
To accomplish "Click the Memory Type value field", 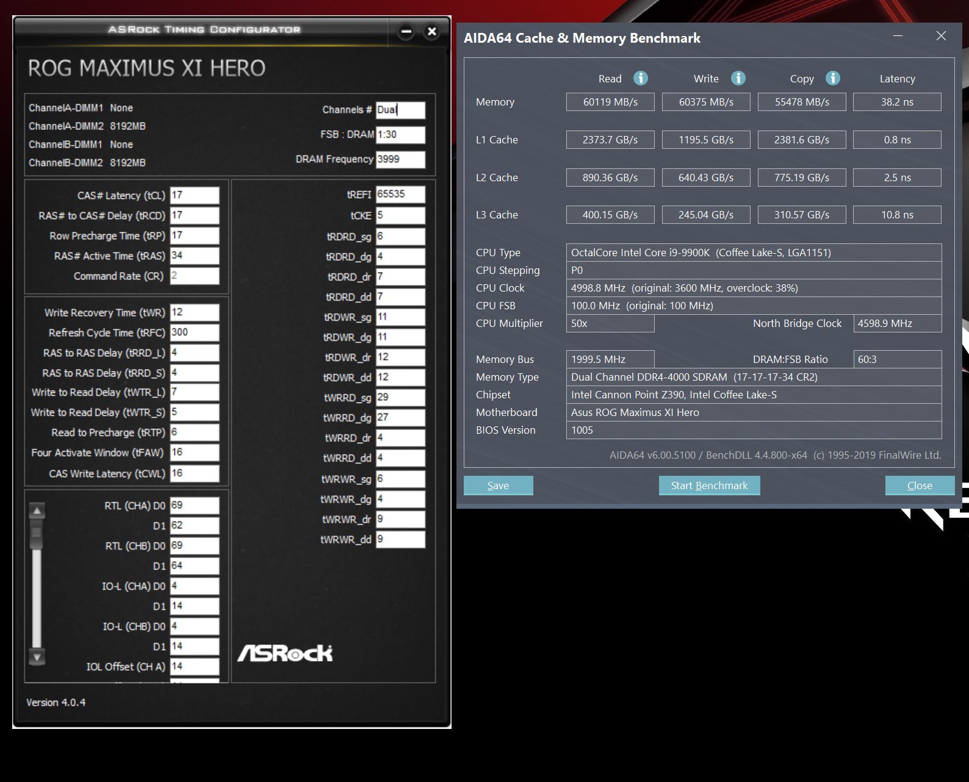I will (x=754, y=377).
